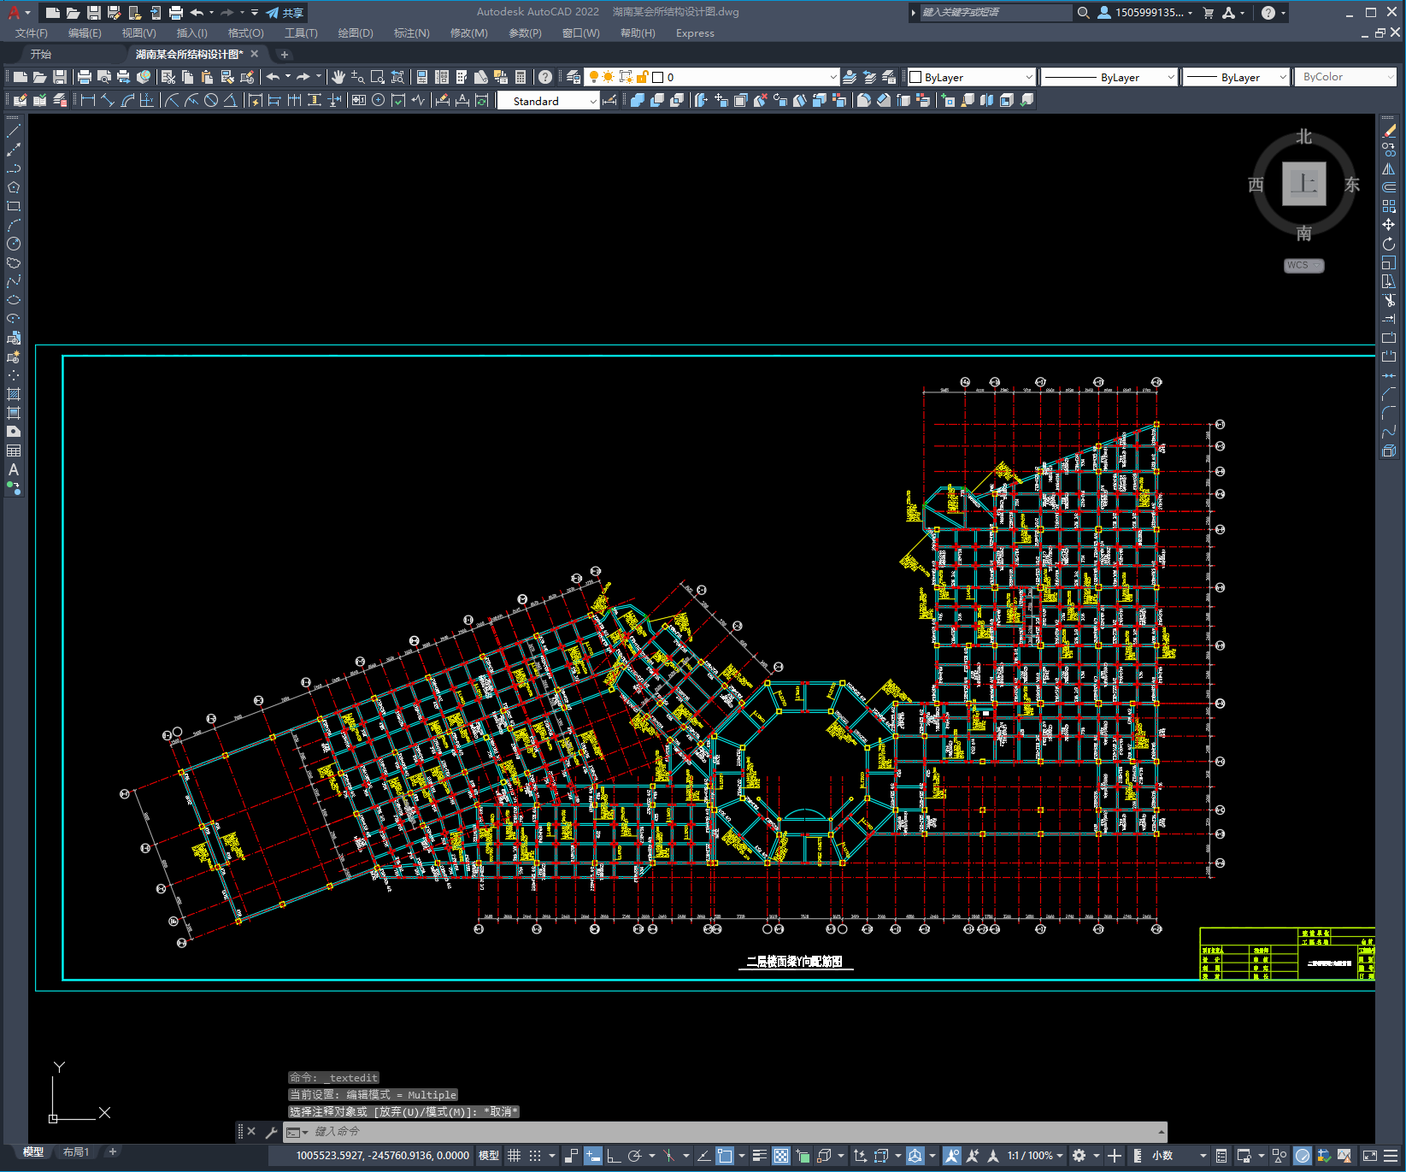Screen dimensions: 1406x1172
Task: Click the Plot print icon in standard toolbar
Action: [x=84, y=77]
